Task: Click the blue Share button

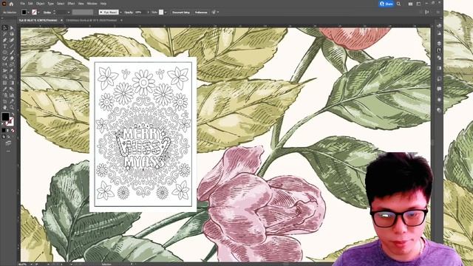Action: [387, 4]
